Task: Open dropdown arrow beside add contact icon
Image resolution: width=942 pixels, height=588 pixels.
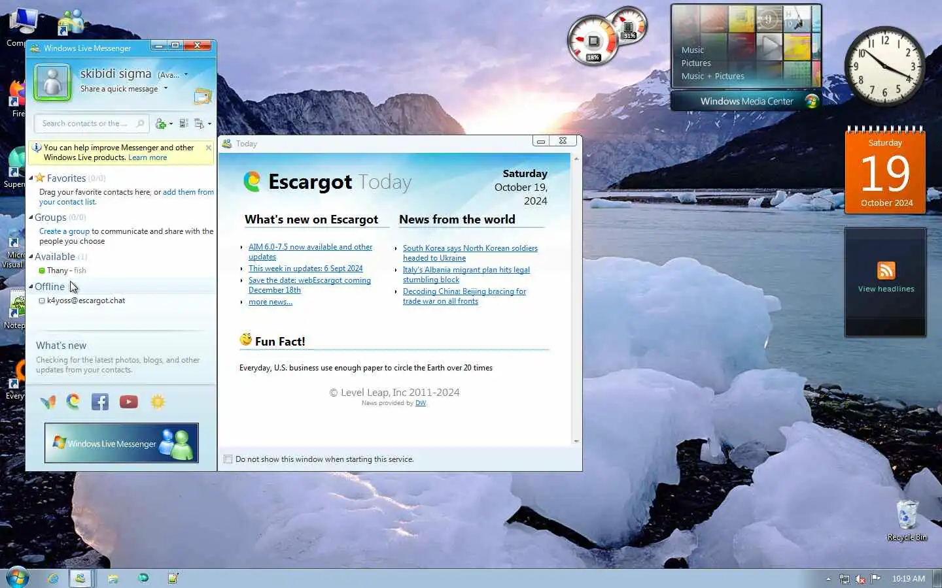Action: click(171, 124)
